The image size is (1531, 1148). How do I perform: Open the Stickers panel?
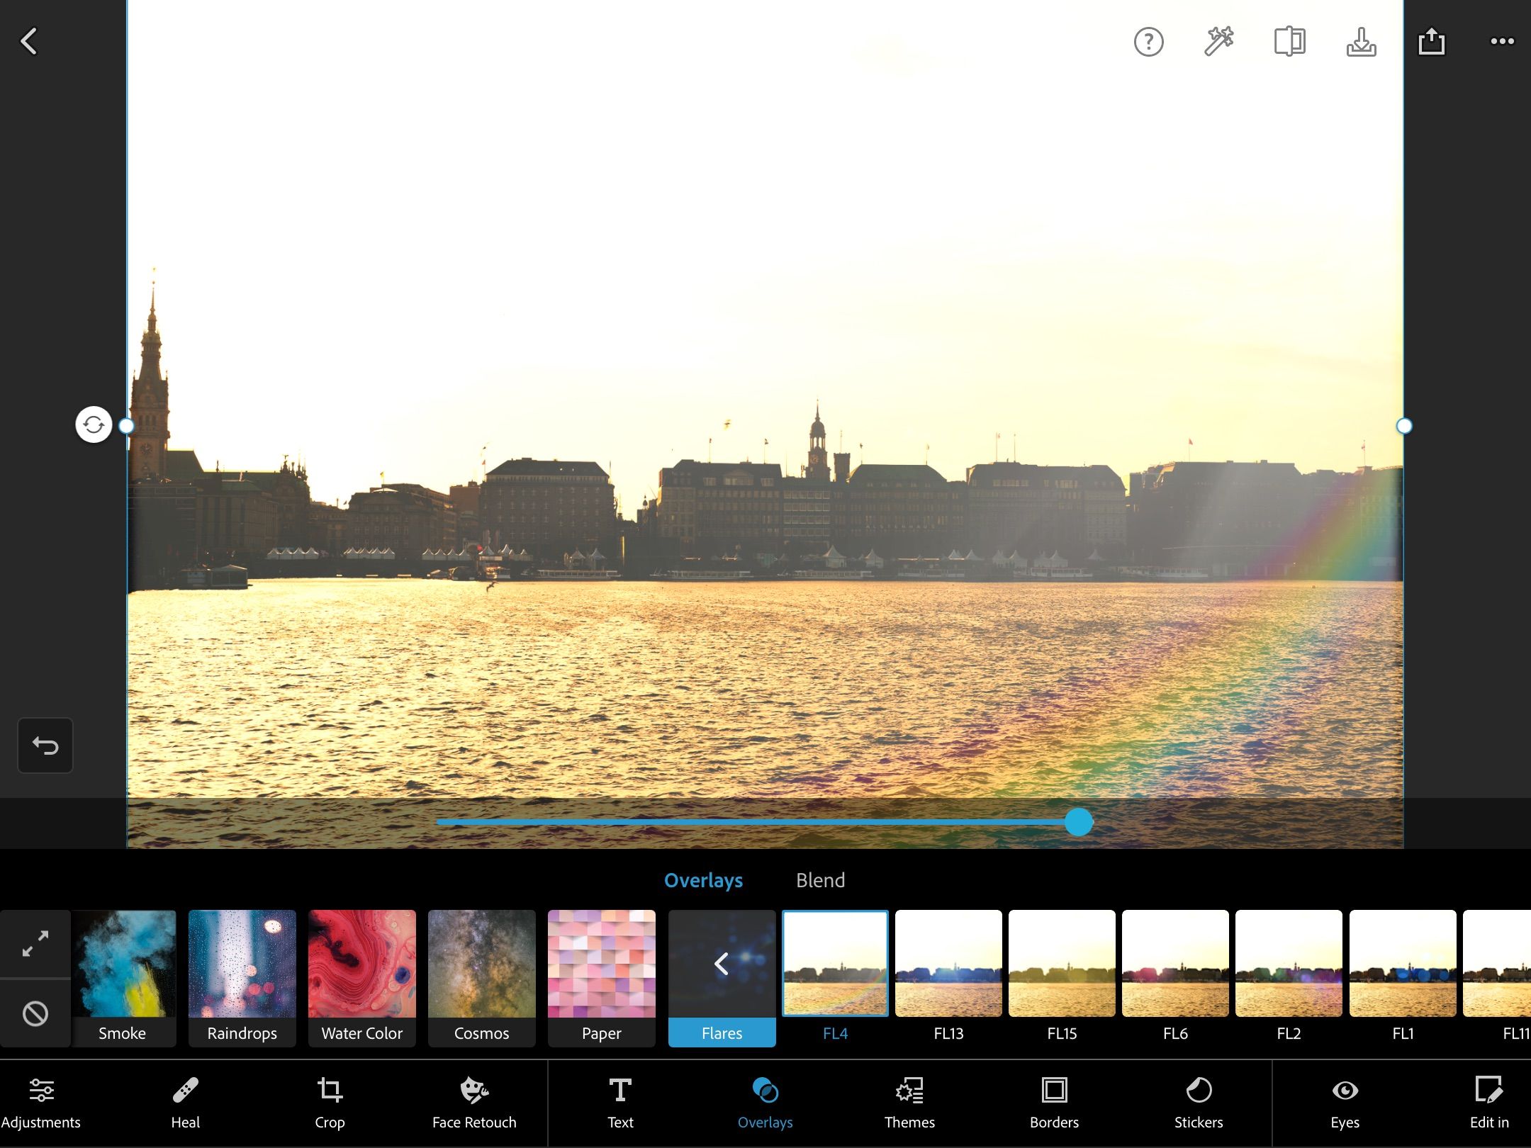coord(1199,1103)
